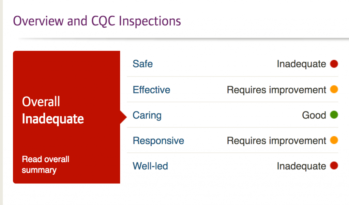
Task: Select the Overall Inadequate panel
Action: (x=66, y=117)
